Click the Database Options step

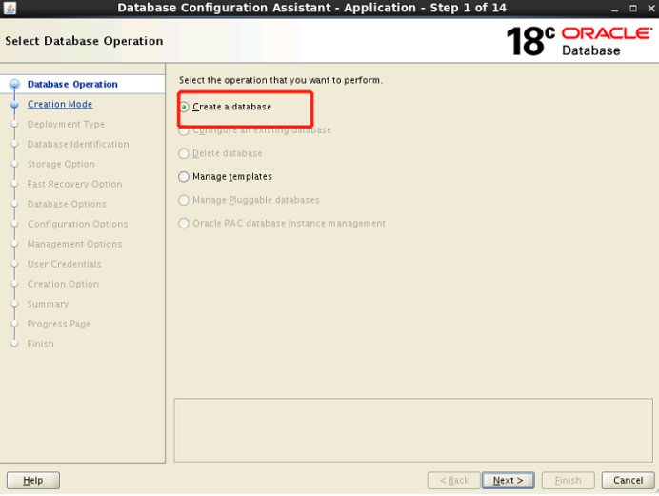[67, 204]
